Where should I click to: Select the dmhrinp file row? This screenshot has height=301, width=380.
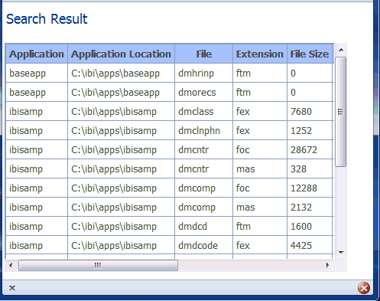(170, 73)
